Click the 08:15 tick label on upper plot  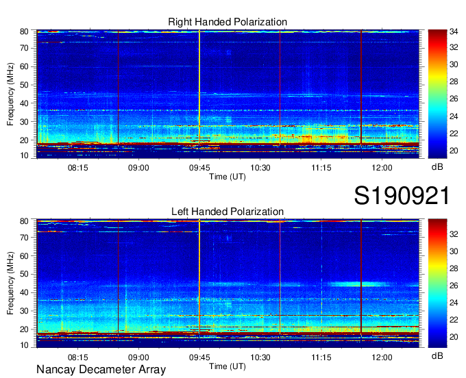(x=78, y=168)
